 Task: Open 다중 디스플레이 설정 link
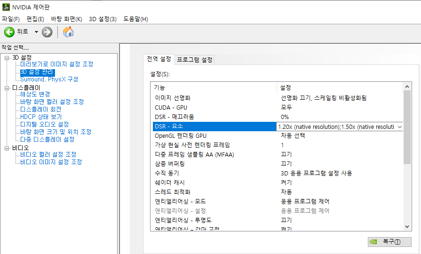47,139
